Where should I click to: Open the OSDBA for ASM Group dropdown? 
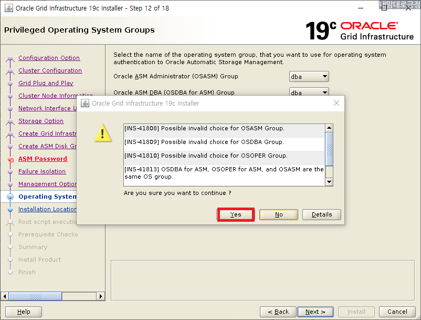pos(309,92)
